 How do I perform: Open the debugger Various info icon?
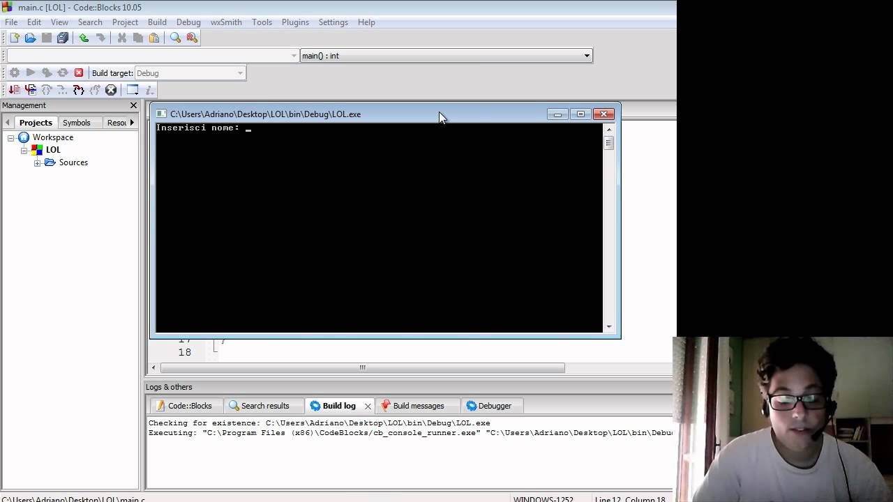[149, 90]
